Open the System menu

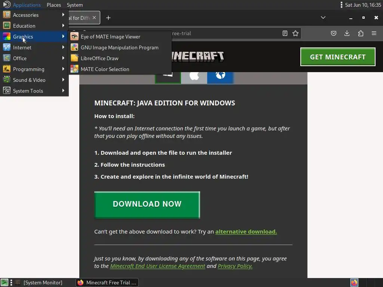[75, 5]
